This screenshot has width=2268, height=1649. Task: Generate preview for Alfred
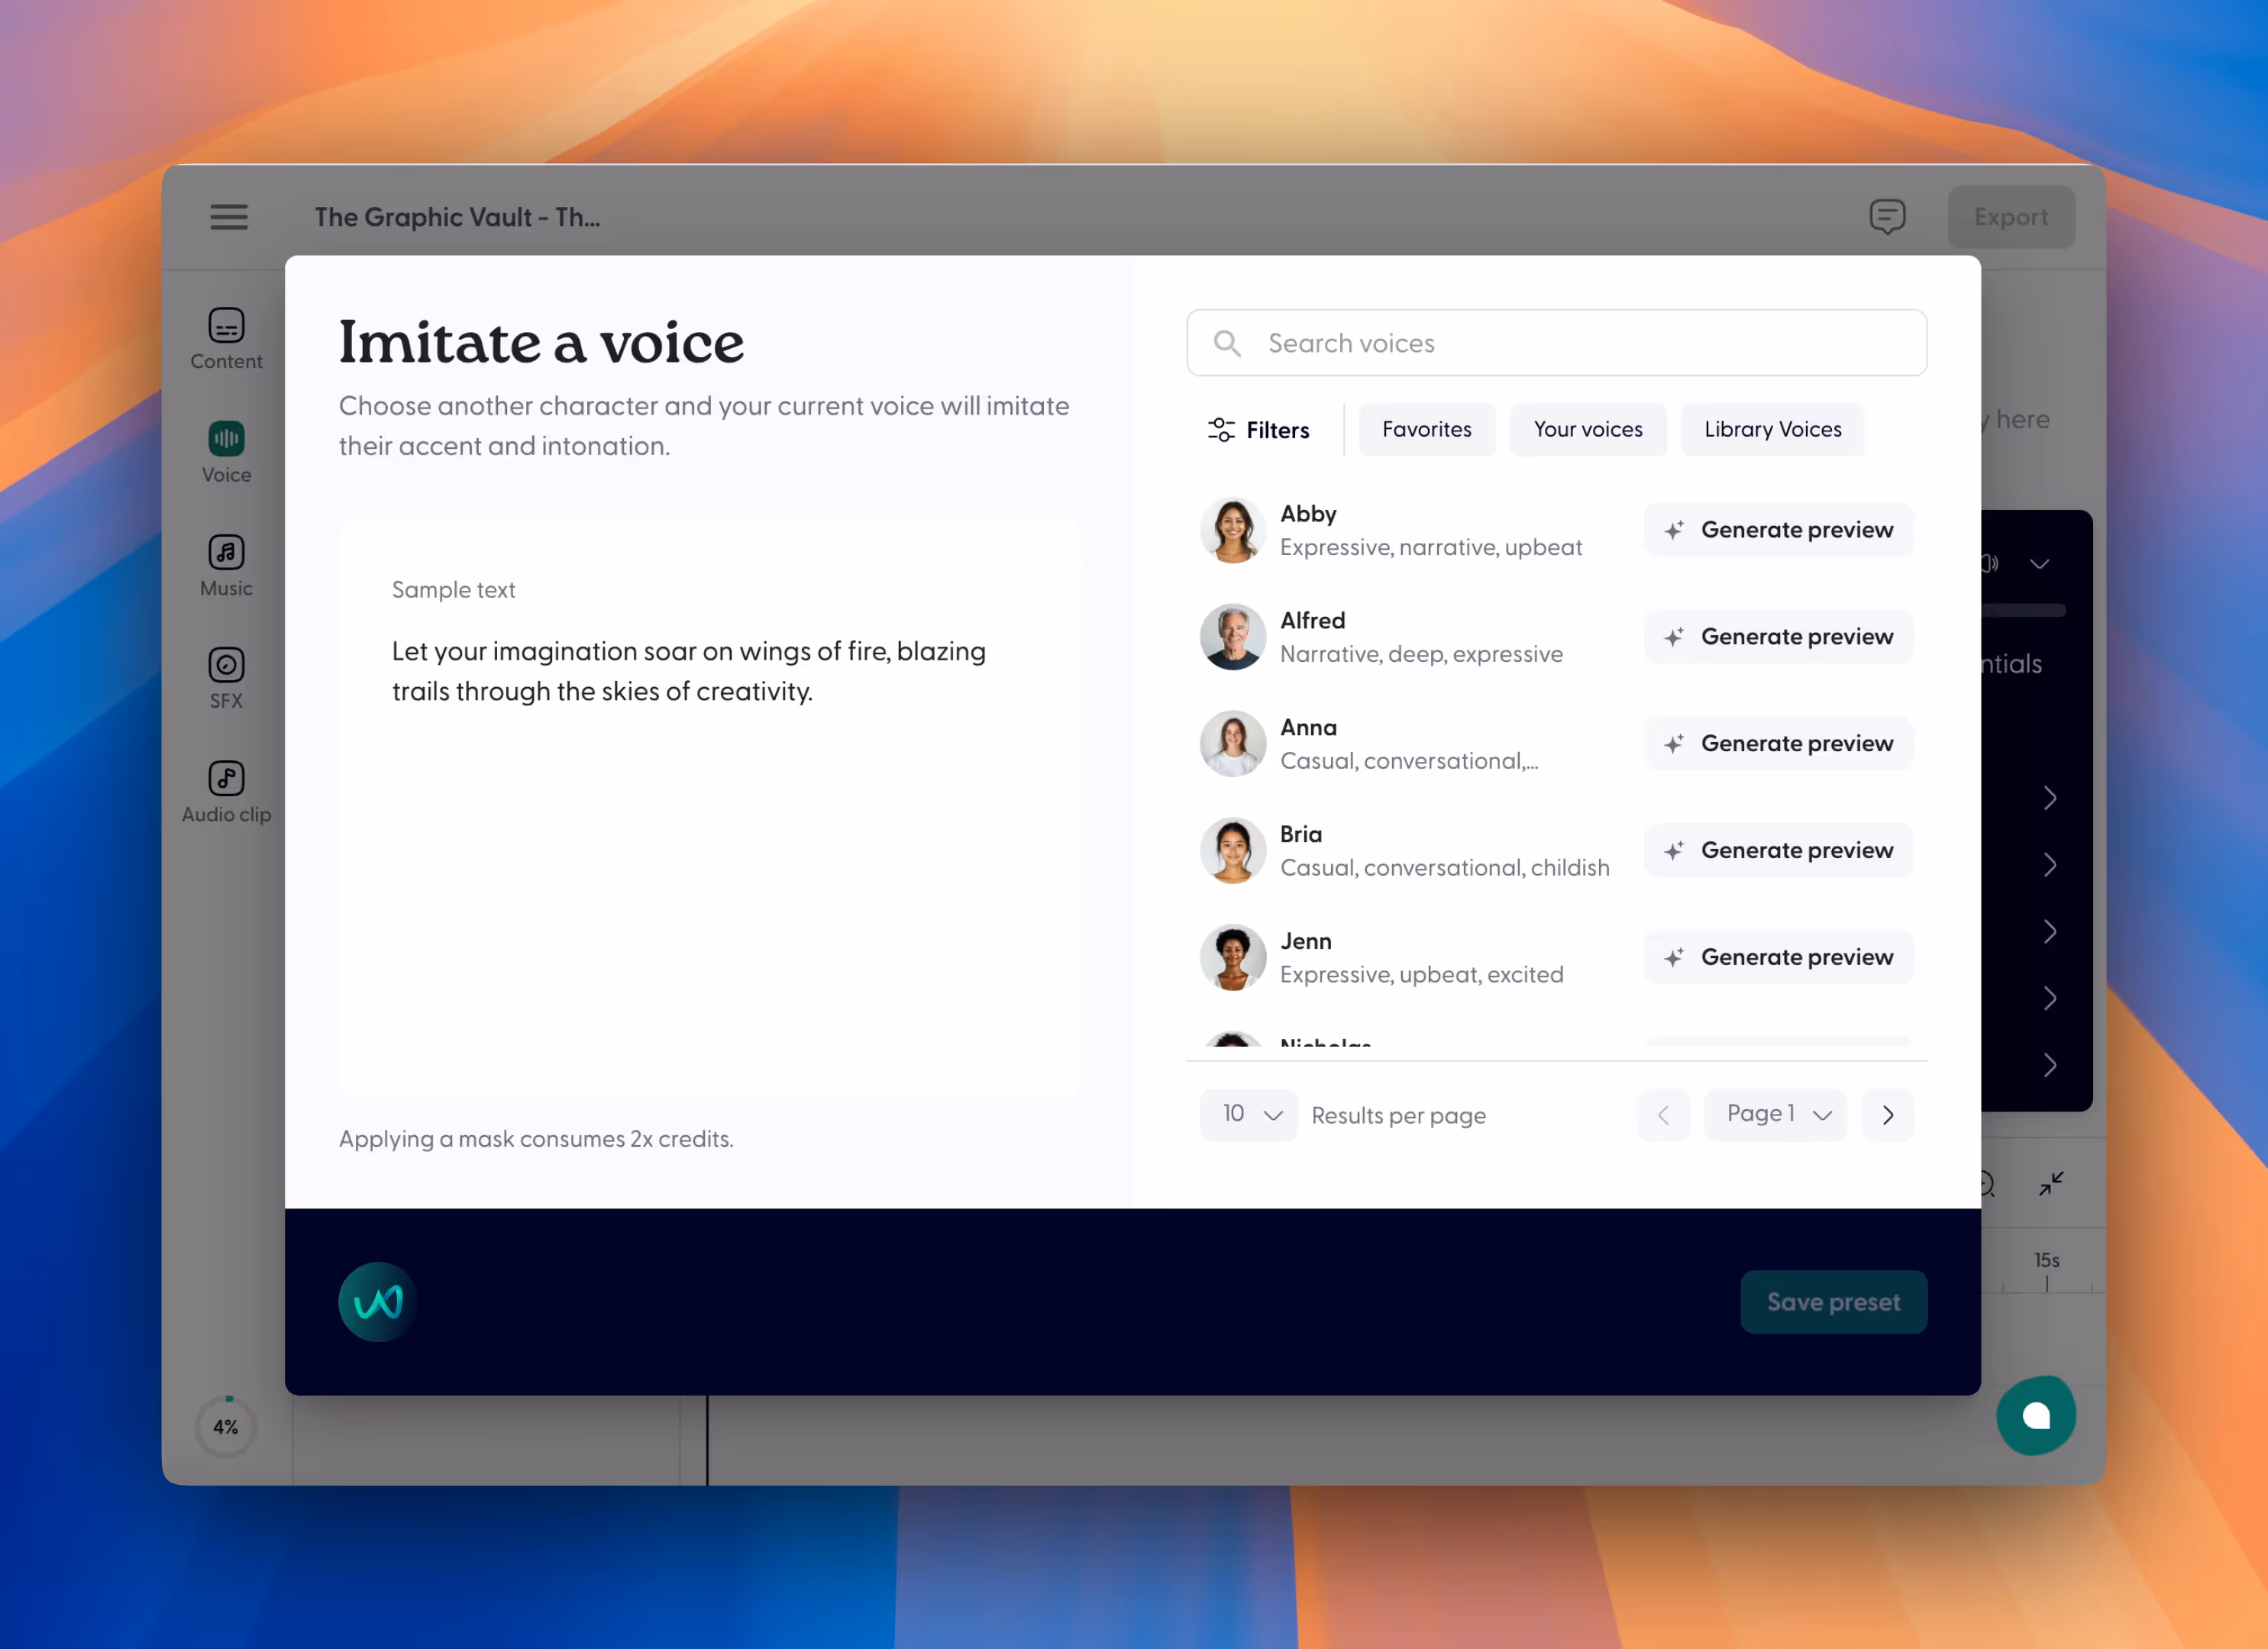coord(1778,637)
